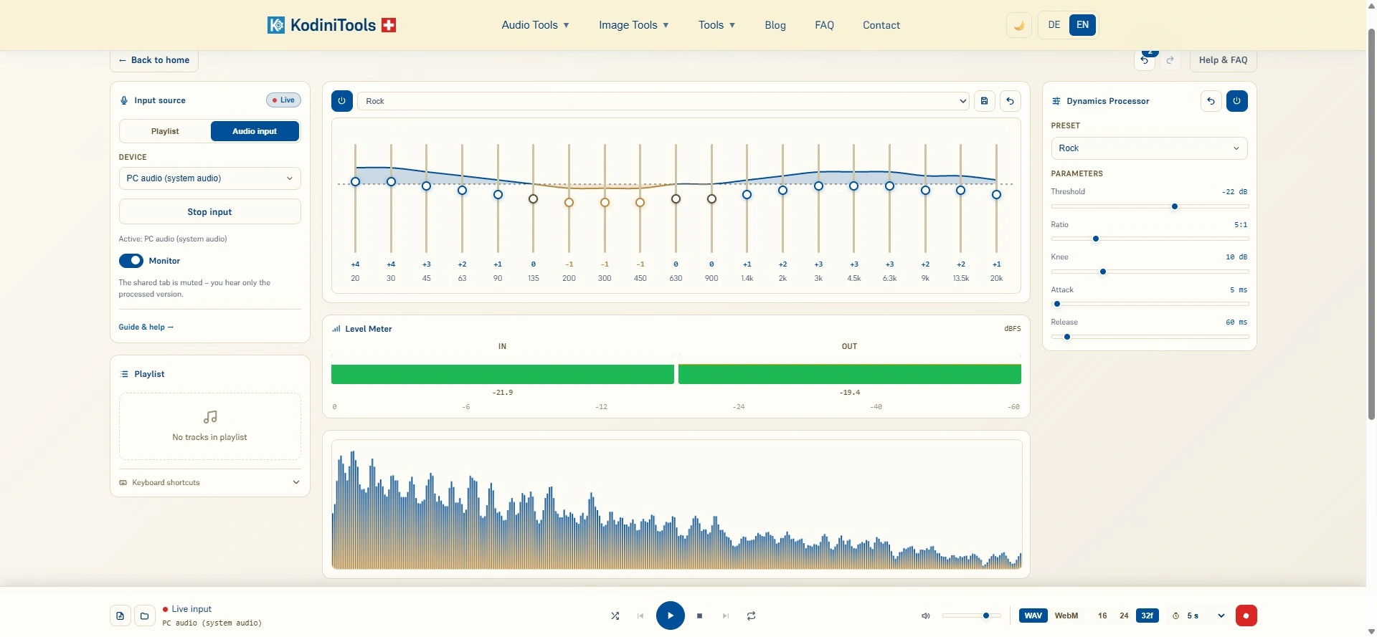Image resolution: width=1377 pixels, height=637 pixels.
Task: Choose 16-bit depth
Action: [1102, 616]
